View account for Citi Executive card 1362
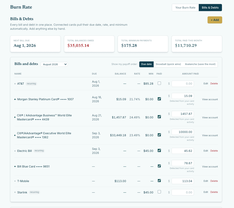The image size is (234, 208). [210, 135]
